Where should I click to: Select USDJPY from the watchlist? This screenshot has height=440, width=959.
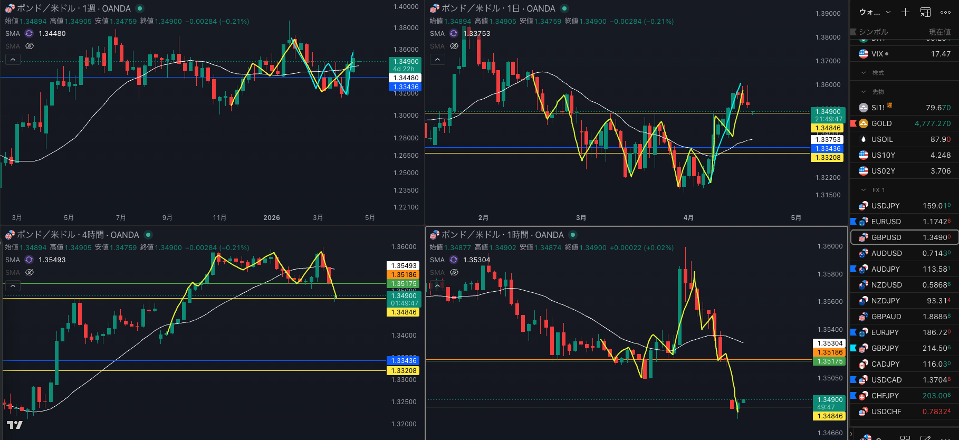coord(885,206)
